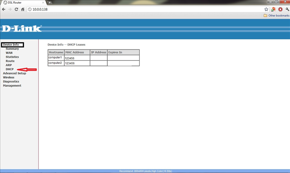
Task: Open a new tab with plus button
Action: [x=50, y=2]
